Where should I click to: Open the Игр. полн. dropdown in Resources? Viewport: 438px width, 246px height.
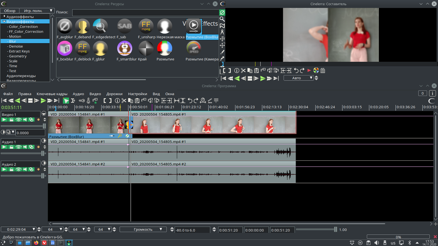[36, 11]
